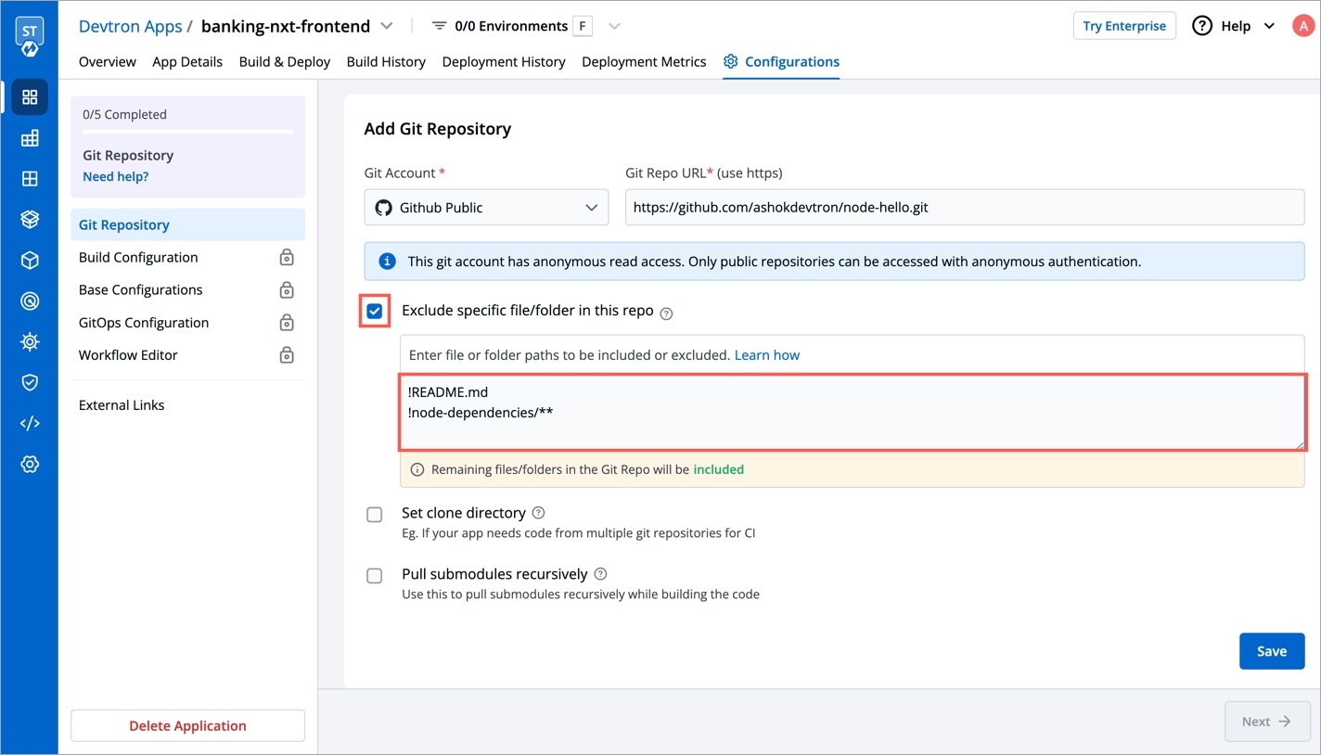Switch to the Deployment Metrics tab
The image size is (1321, 755).
pyautogui.click(x=644, y=61)
